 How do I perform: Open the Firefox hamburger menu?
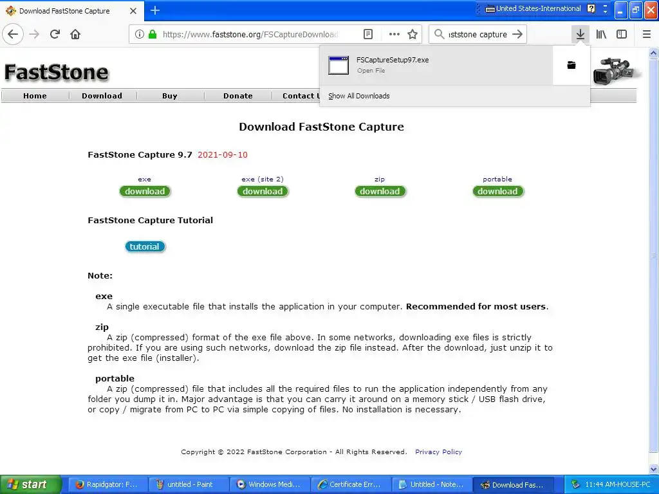[x=647, y=34]
